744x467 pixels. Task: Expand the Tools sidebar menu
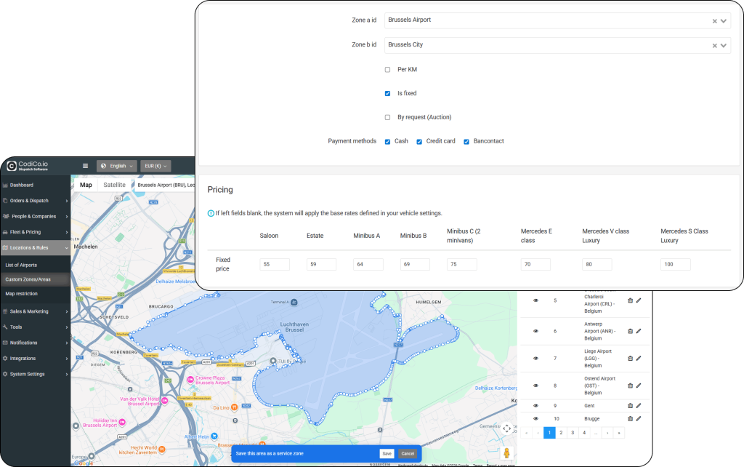pos(35,327)
